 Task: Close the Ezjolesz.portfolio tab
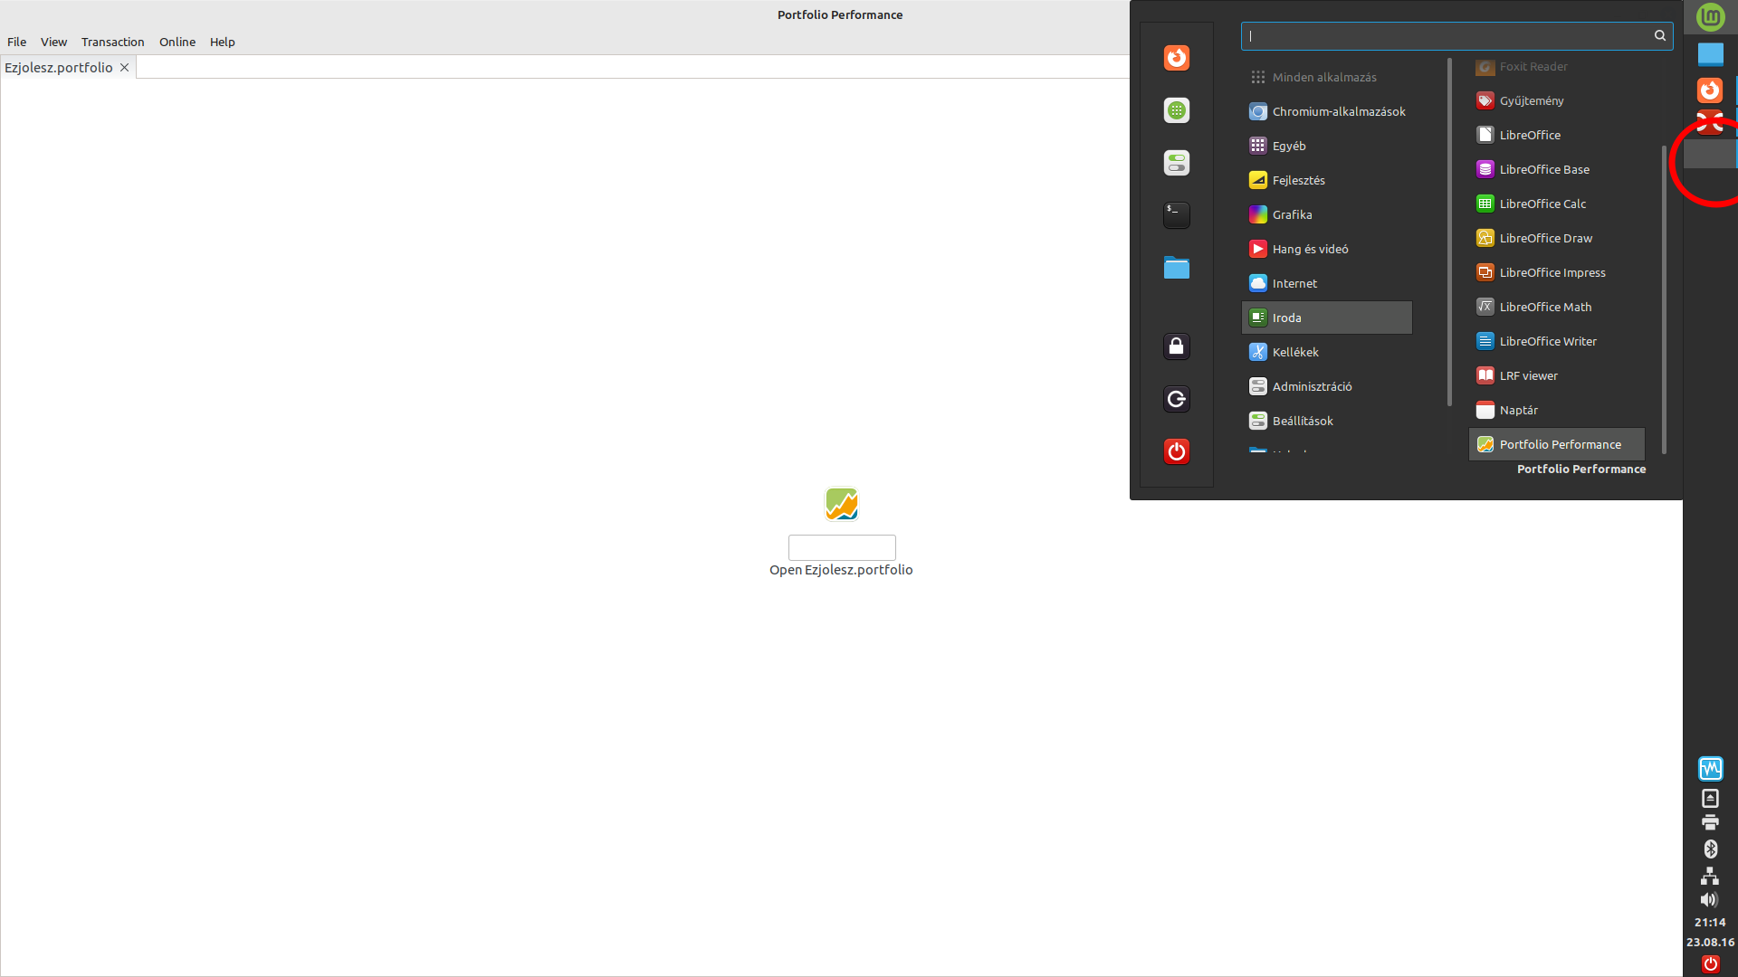pos(125,68)
